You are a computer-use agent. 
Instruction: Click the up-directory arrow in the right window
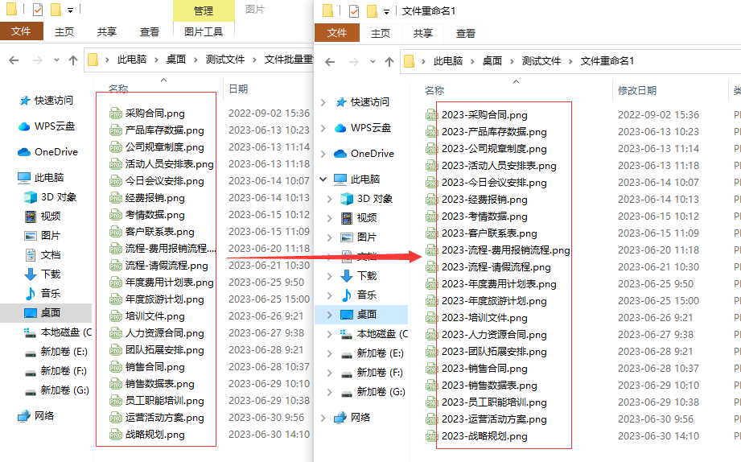pos(389,61)
